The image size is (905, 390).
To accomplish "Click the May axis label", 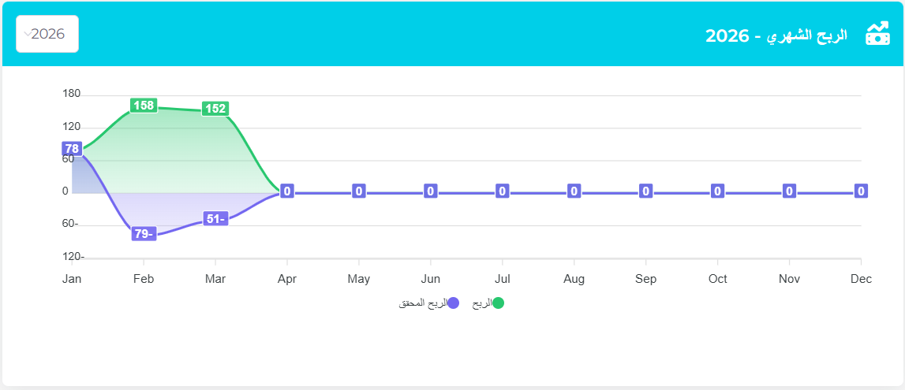I will click(x=359, y=279).
